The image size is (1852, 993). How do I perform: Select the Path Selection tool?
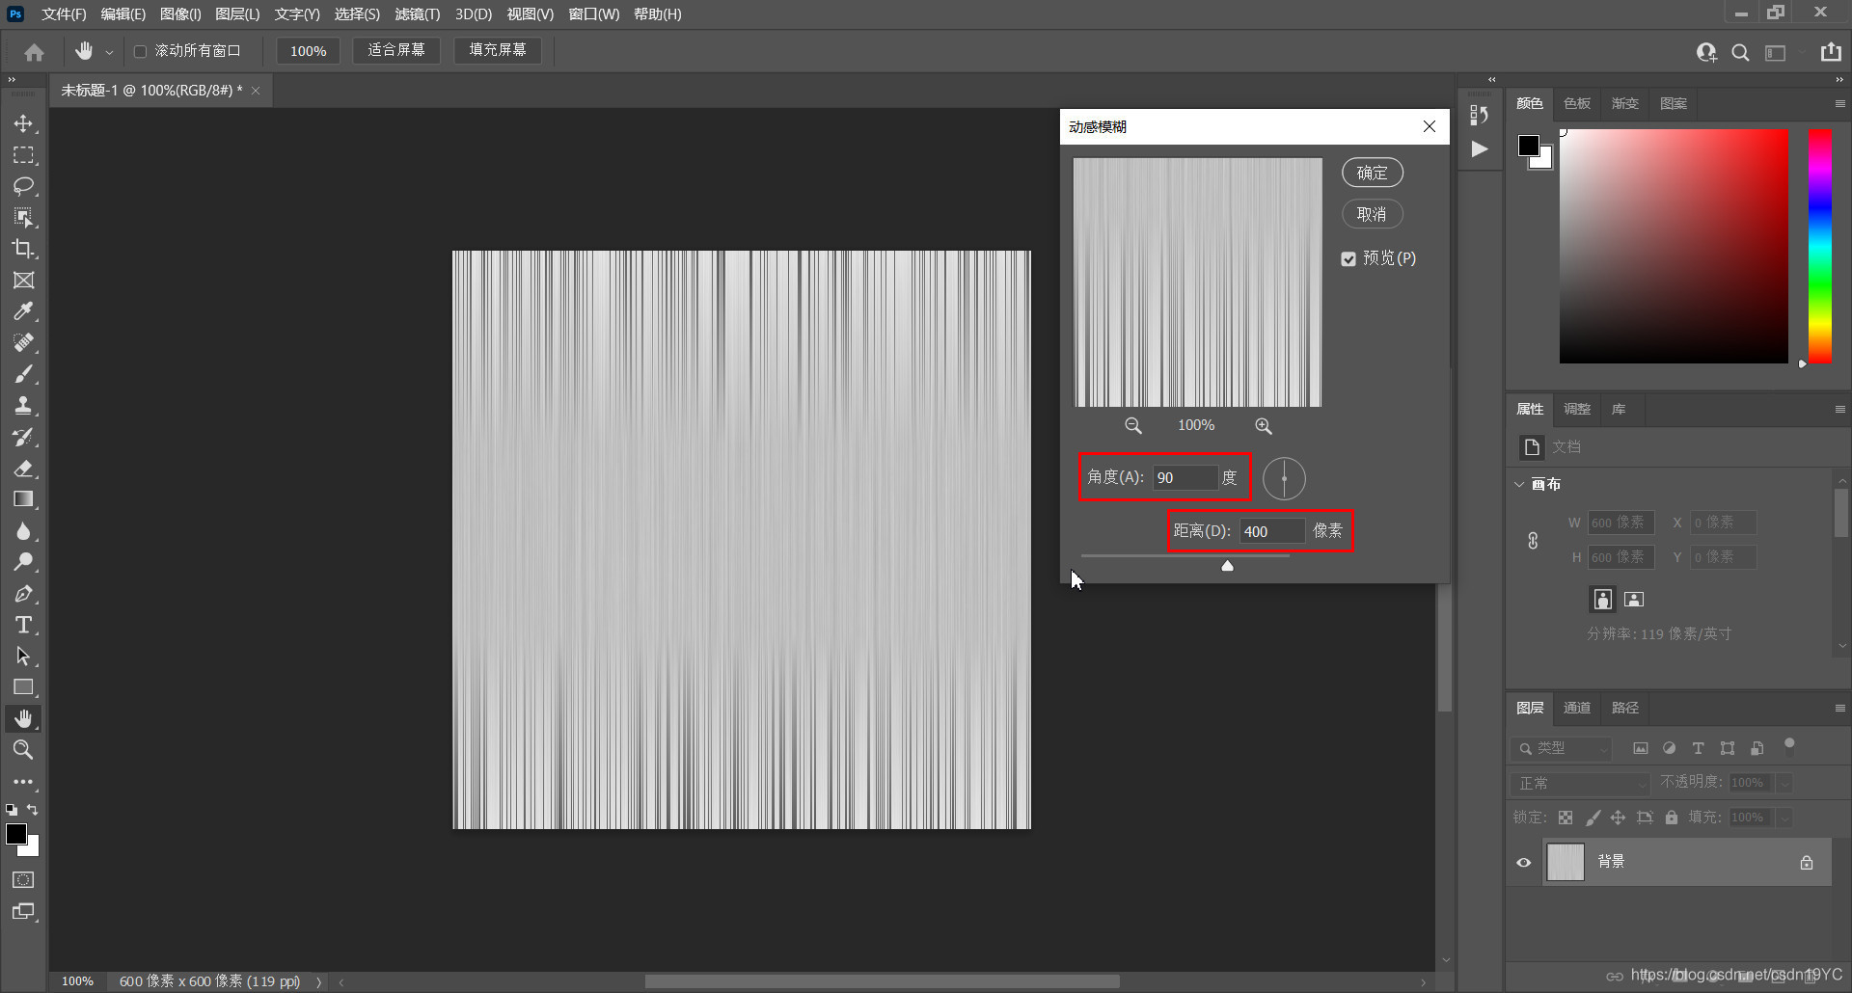coord(23,657)
